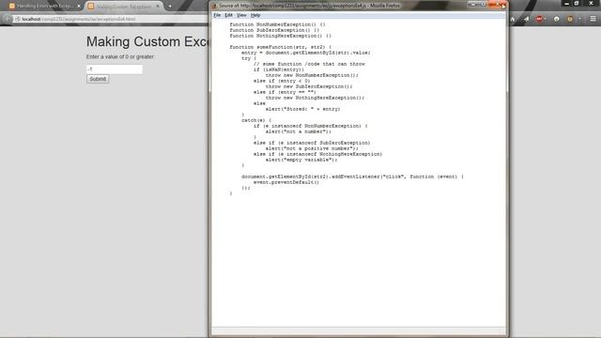Open a new browser tab with plus icon
The width and height of the screenshot is (601, 338).
pos(170,7)
